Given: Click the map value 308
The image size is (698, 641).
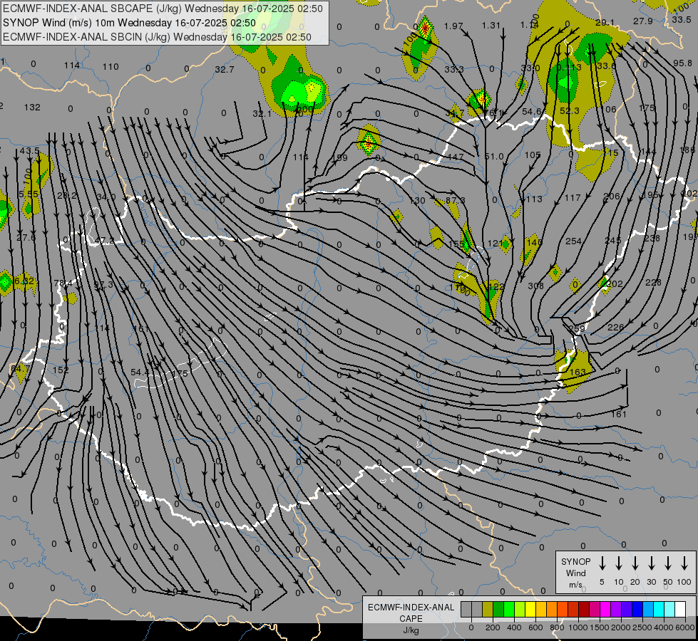Looking at the screenshot, I should (x=535, y=286).
